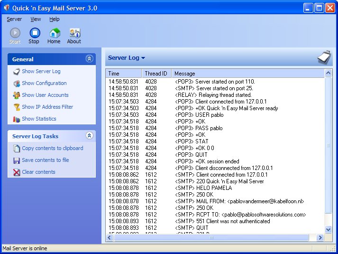This screenshot has height=254, width=338.
Task: Click the Show IP Address Filter link
Action: 47,107
